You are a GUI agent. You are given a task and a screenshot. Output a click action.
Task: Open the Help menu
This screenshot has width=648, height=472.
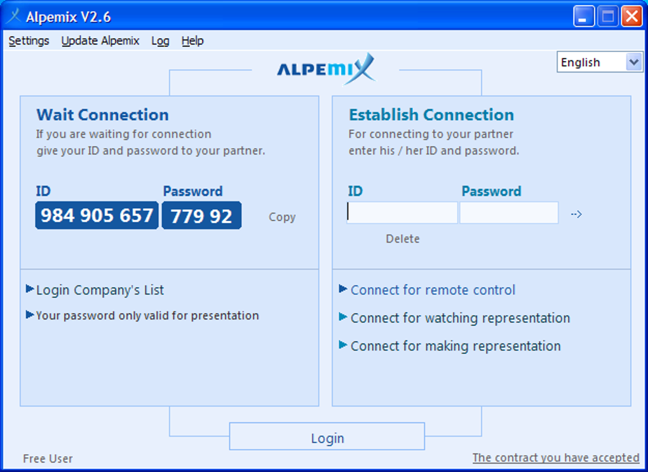click(x=192, y=41)
